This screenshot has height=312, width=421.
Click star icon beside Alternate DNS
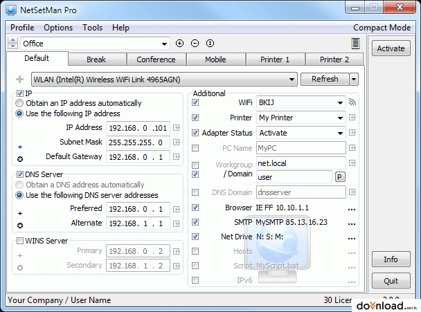tap(20, 226)
